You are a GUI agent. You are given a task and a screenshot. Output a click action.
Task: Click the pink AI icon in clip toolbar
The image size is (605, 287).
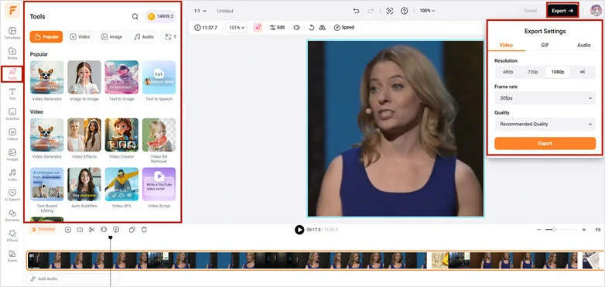click(x=258, y=27)
